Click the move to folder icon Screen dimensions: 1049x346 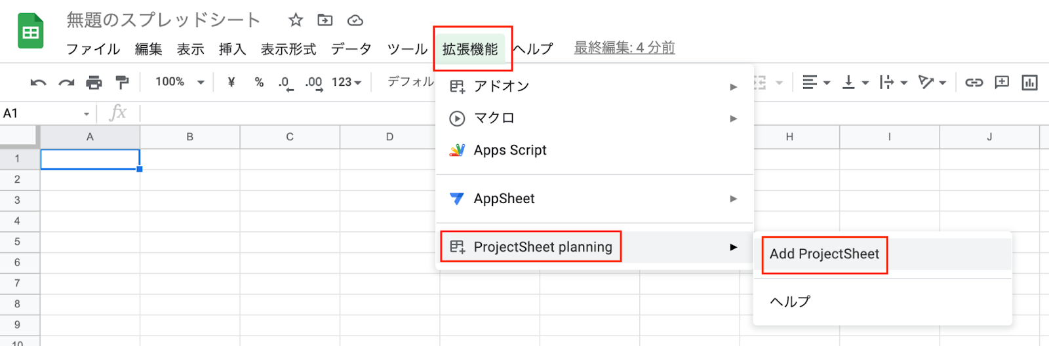[x=325, y=20]
